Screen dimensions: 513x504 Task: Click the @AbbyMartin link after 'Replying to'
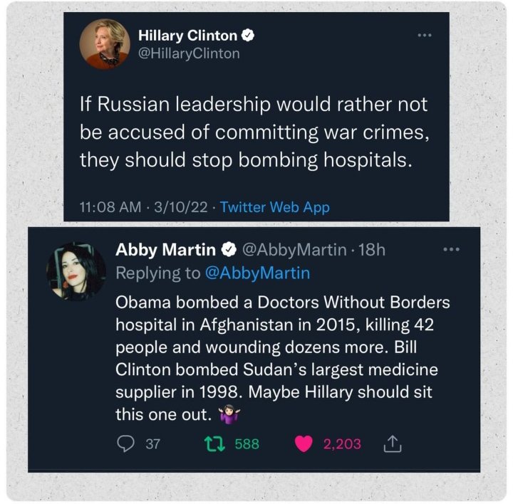pyautogui.click(x=257, y=273)
